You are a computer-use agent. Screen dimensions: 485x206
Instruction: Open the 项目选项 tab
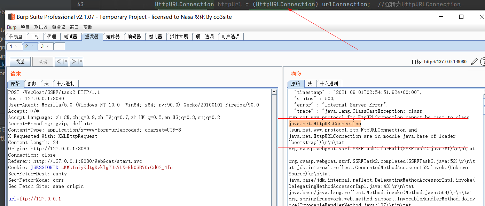pos(205,37)
